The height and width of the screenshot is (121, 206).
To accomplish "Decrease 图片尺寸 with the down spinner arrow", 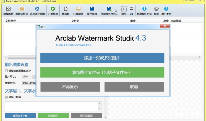I will click(x=33, y=78).
